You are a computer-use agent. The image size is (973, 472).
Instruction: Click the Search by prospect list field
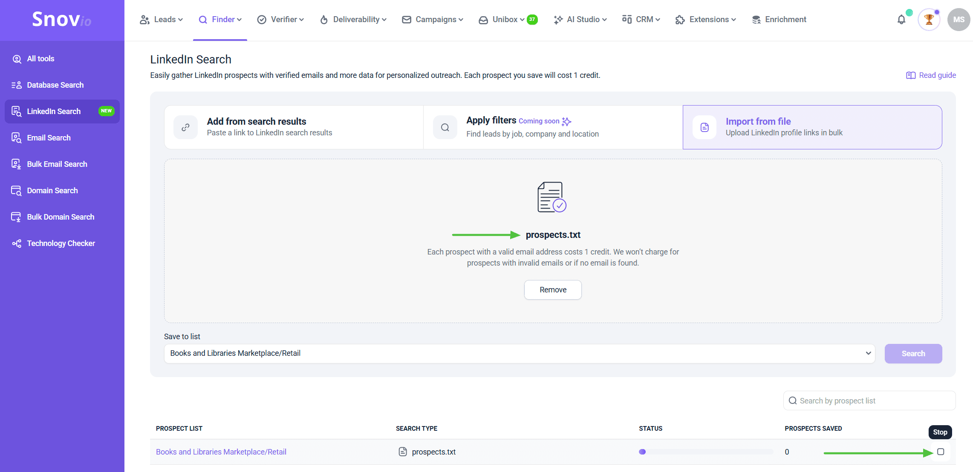click(x=869, y=400)
